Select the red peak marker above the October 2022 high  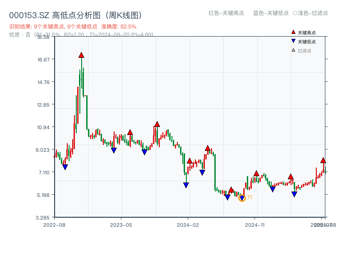81,55
